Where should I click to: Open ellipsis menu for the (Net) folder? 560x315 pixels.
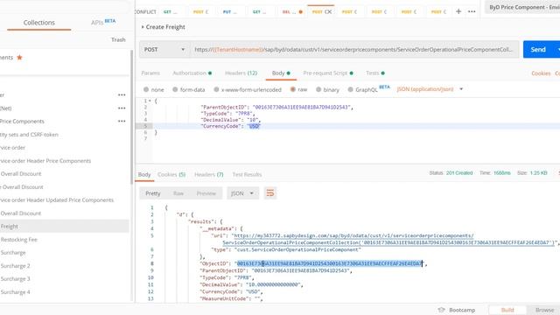point(122,108)
